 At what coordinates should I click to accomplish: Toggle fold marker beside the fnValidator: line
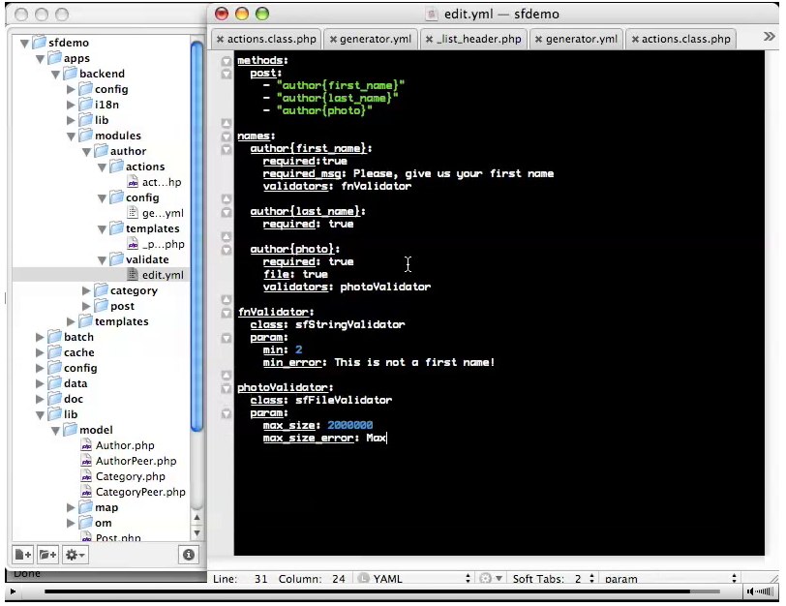pos(227,312)
